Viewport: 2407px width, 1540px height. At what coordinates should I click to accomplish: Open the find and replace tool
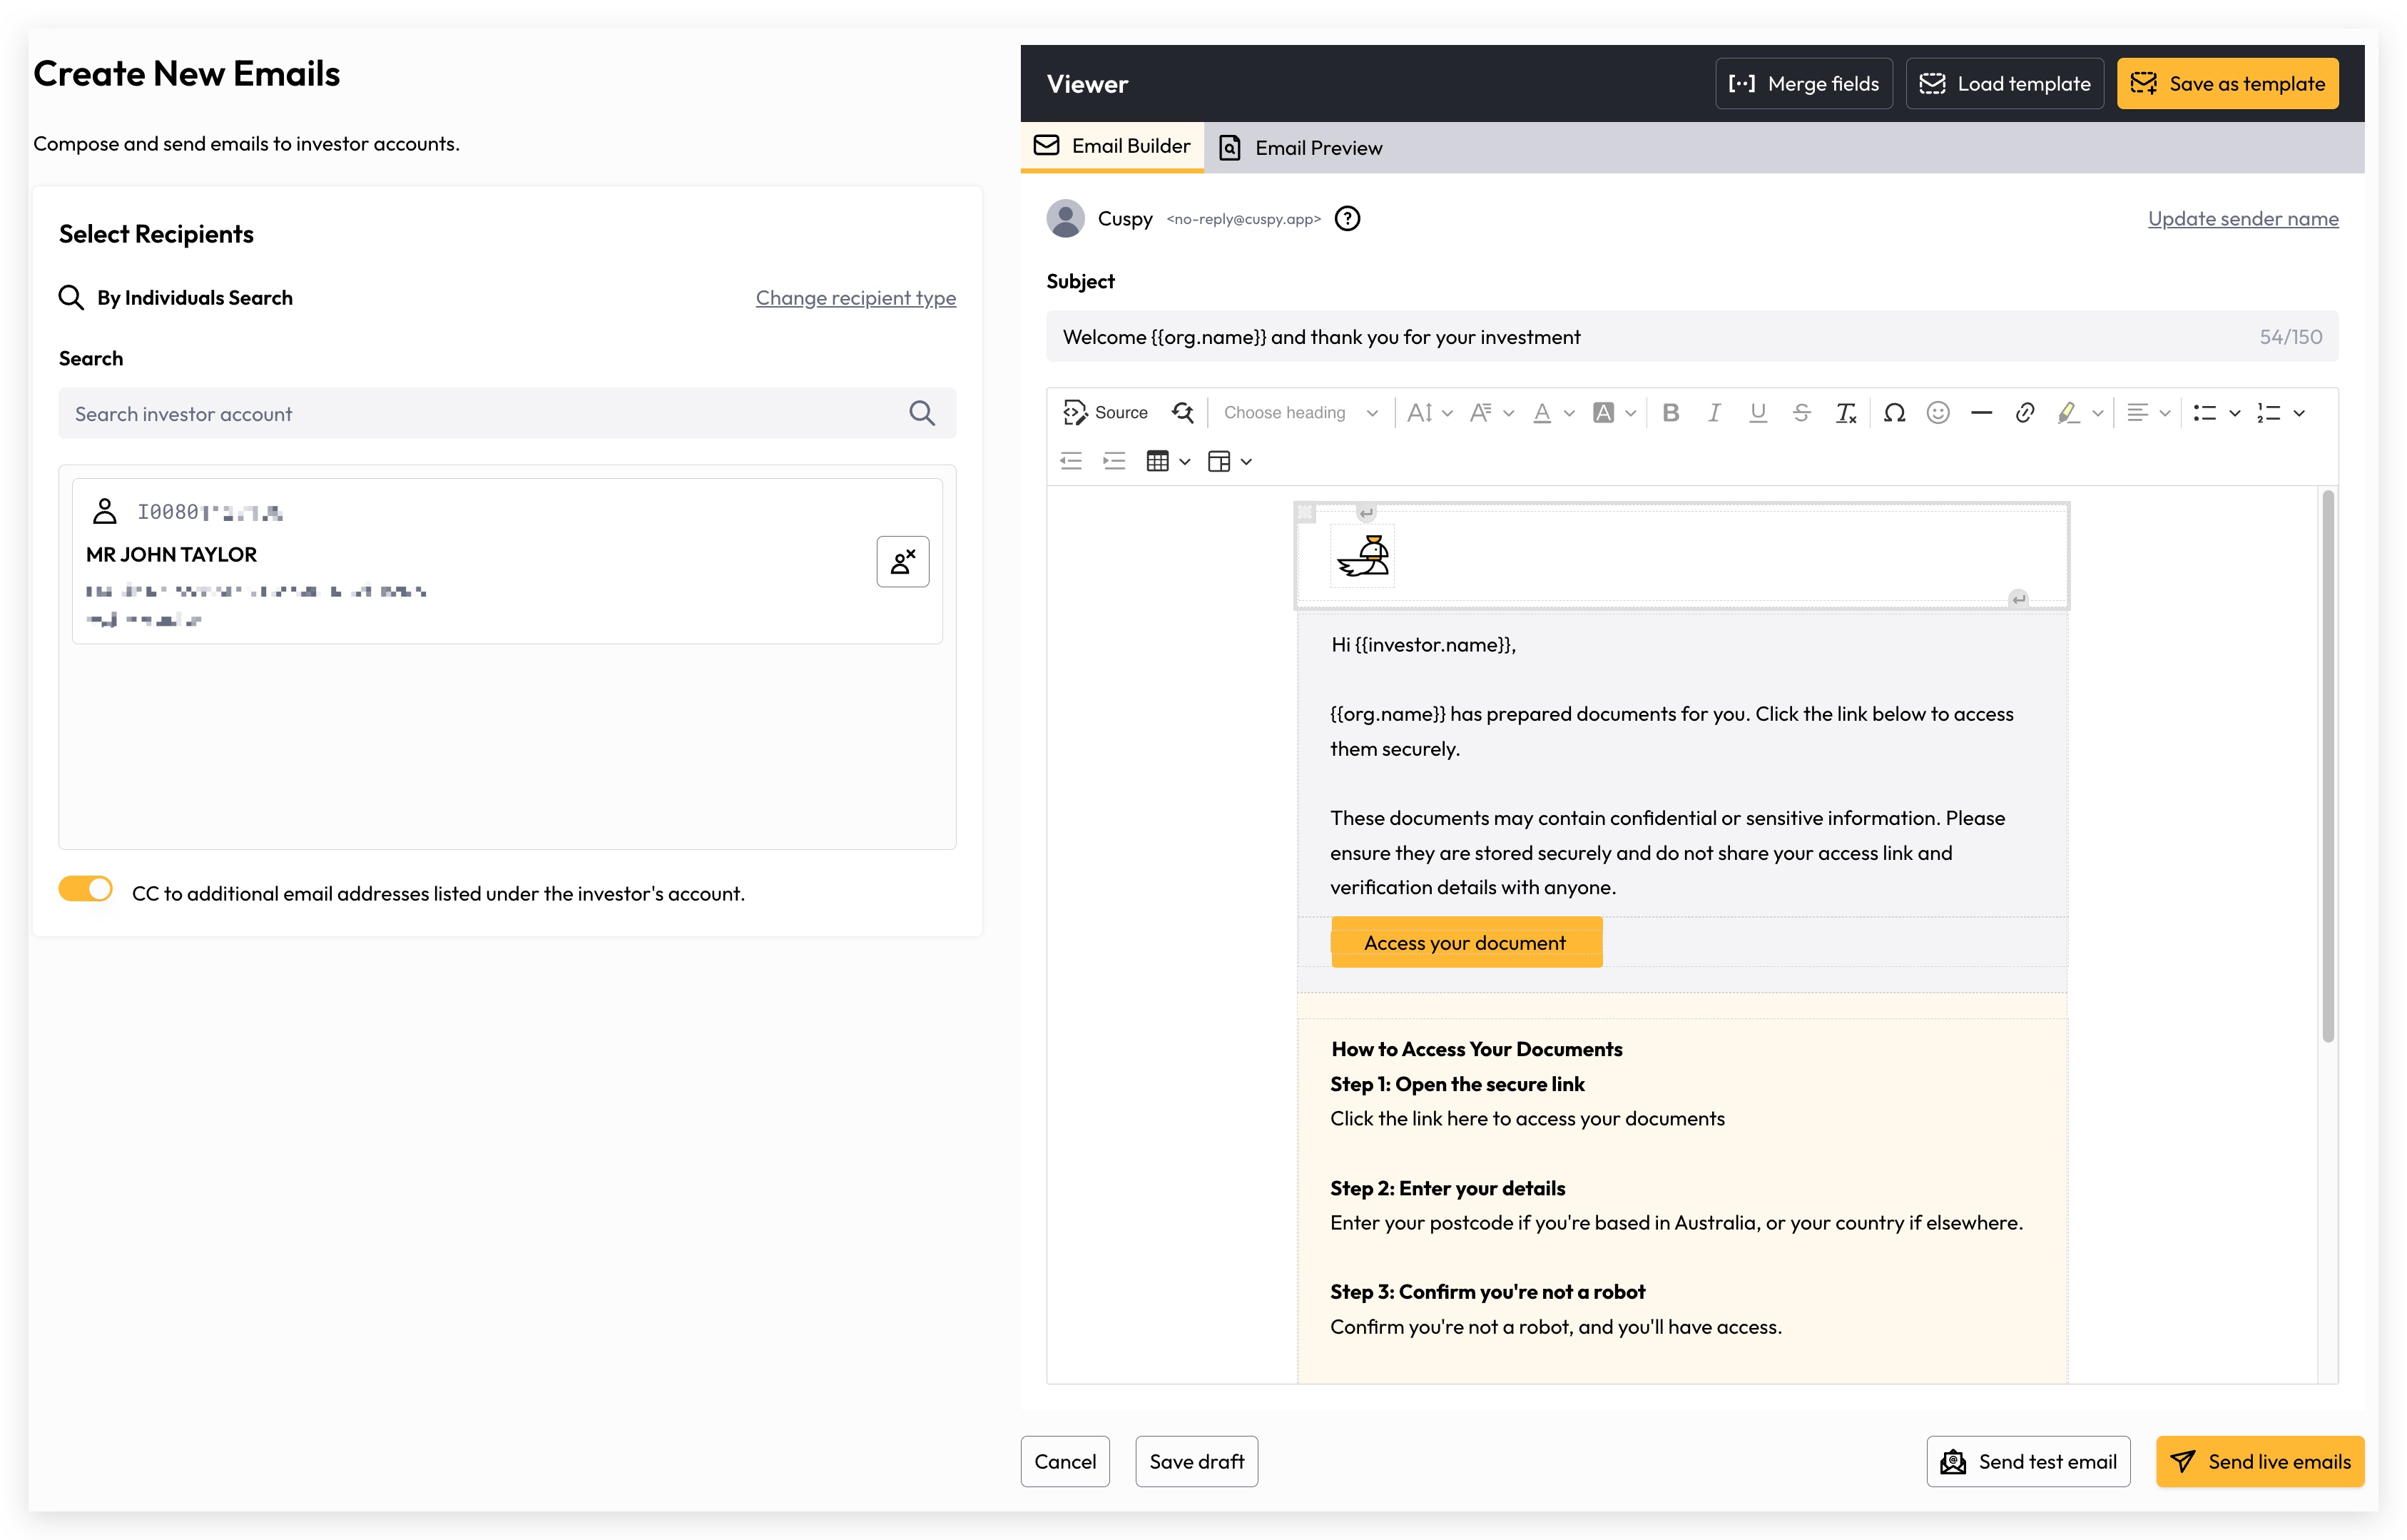(1183, 412)
